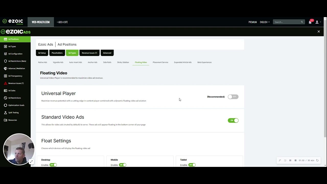327x184 pixels.
Task: Open the ENGLISH language dropdown
Action: tap(265, 22)
